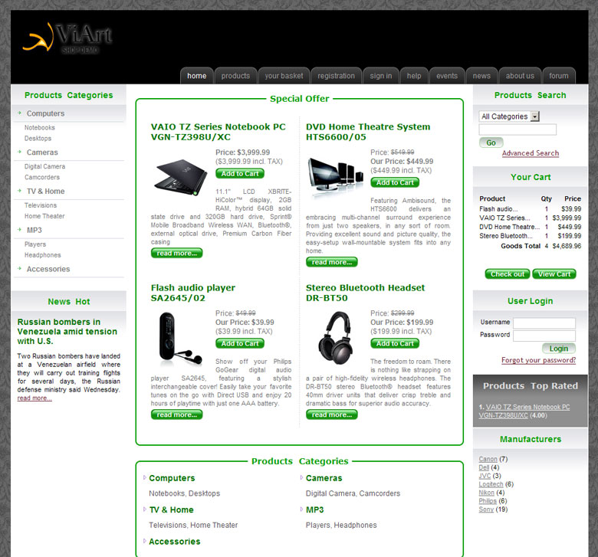The image size is (598, 557).
Task: Select TV & Home in sidebar
Action: pyautogui.click(x=45, y=192)
